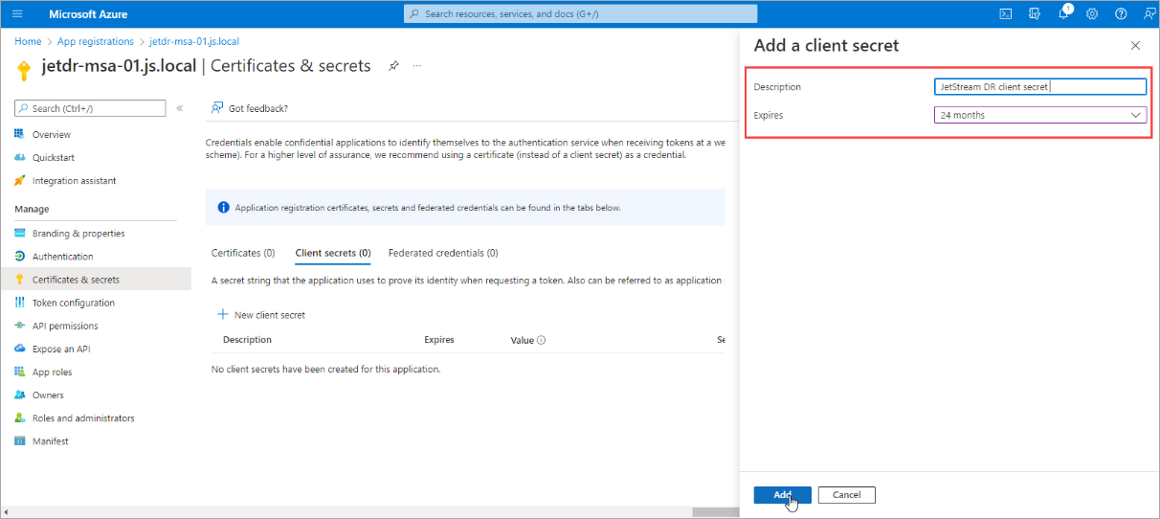This screenshot has height=519, width=1160.
Task: Click the Got feedback icon
Action: [217, 108]
